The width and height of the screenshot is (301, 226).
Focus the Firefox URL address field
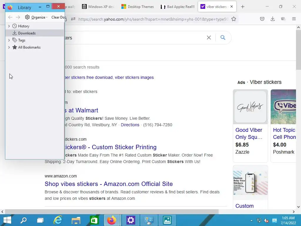pyautogui.click(x=153, y=19)
